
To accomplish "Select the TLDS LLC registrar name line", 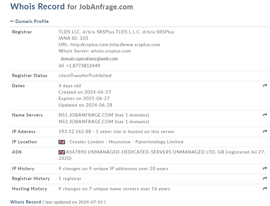I will 116,32.
